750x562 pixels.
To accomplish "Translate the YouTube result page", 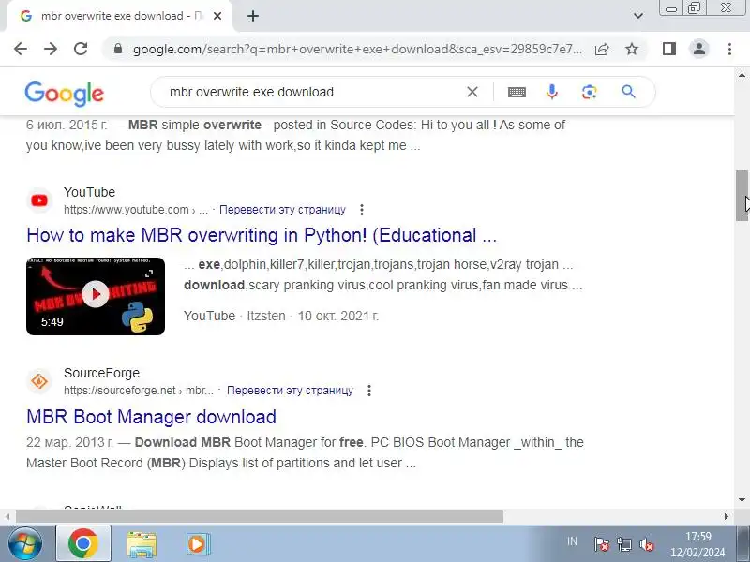I will click(282, 210).
